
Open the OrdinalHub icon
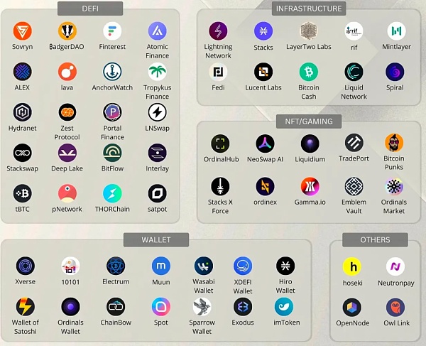(x=220, y=144)
